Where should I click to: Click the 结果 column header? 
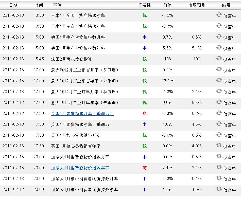tap(226, 5)
